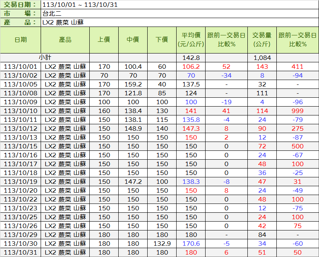Select the average price 170.6 cell
319x257 pixels.
[191, 243]
